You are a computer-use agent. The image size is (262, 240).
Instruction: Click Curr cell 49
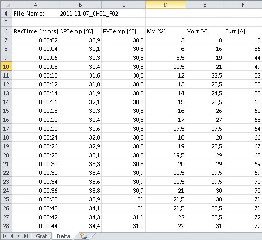[243, 67]
